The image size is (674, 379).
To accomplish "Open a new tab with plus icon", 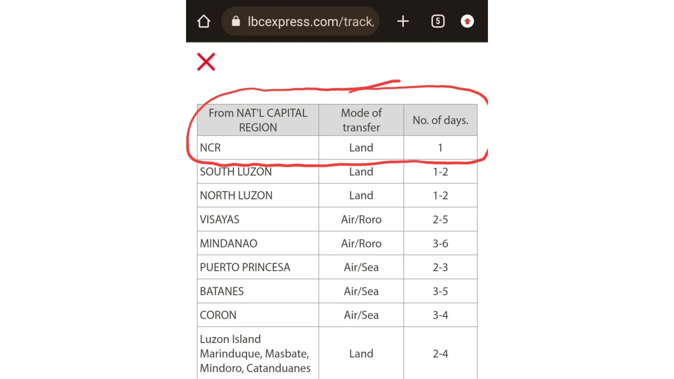I will (x=403, y=21).
